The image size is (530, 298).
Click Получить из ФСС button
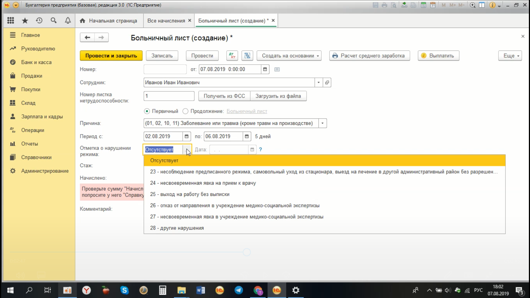point(224,96)
